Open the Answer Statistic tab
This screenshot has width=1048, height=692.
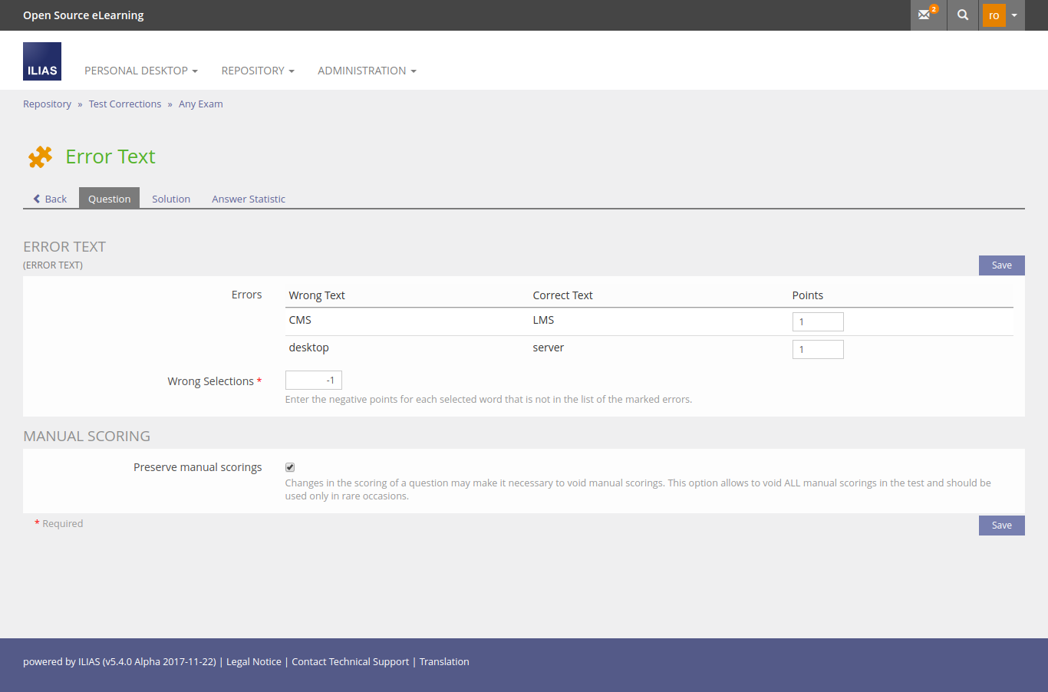(x=248, y=199)
